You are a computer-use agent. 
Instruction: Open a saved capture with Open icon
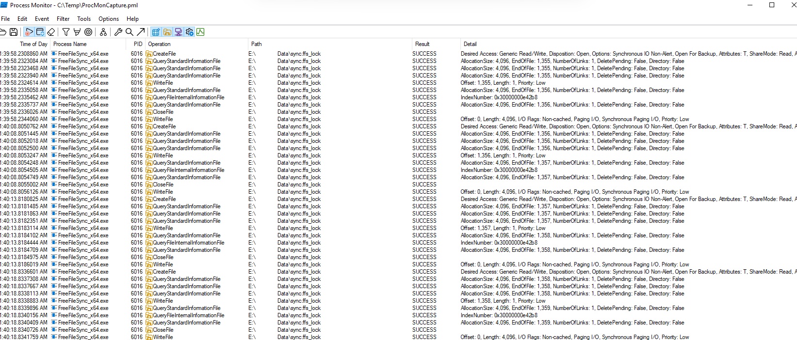tap(2, 32)
